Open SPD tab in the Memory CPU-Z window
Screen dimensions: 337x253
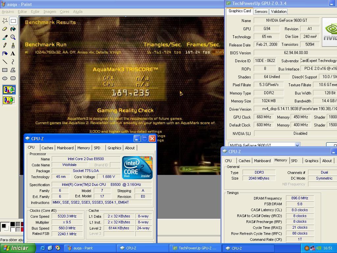(294, 161)
